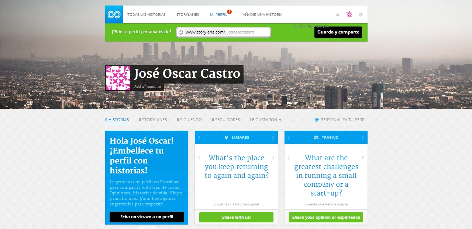Viewport: 472px width, 229px height.
Task: Click the location pin icon in Lugares header
Action: [x=226, y=138]
